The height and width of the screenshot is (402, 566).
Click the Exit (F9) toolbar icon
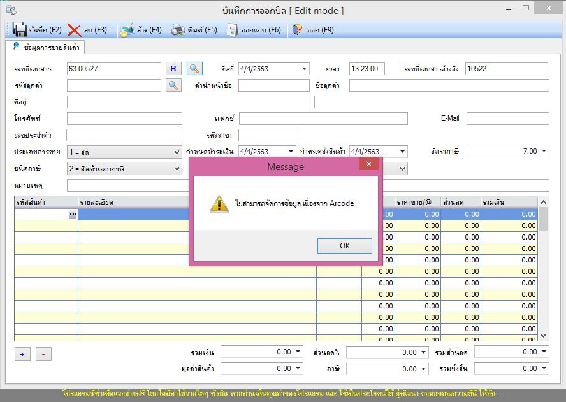coord(297,30)
